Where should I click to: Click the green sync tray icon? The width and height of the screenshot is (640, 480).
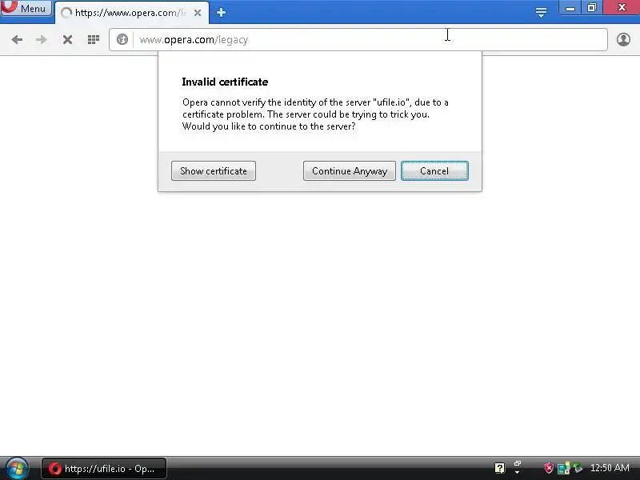click(x=578, y=467)
